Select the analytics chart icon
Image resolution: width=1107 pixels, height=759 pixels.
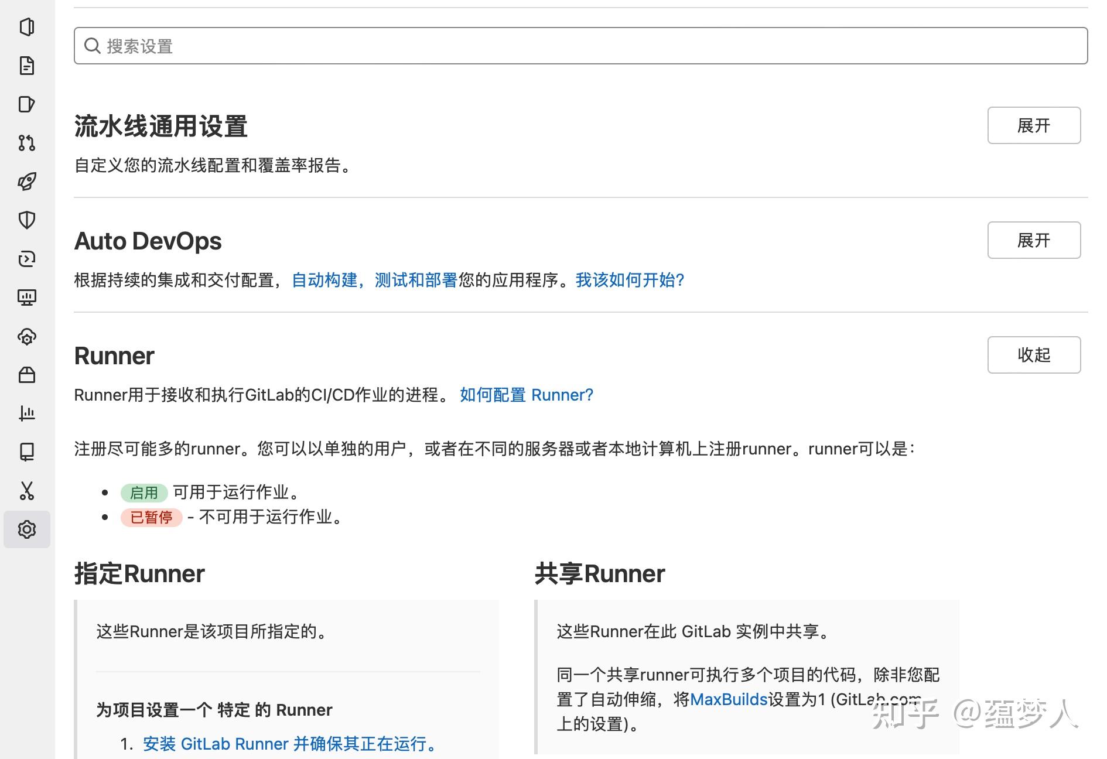[x=27, y=414]
